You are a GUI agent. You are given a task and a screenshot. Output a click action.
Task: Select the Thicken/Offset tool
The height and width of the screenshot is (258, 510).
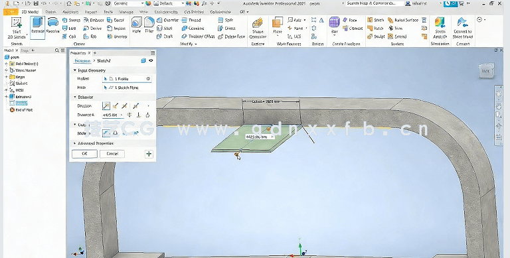tap(198, 36)
